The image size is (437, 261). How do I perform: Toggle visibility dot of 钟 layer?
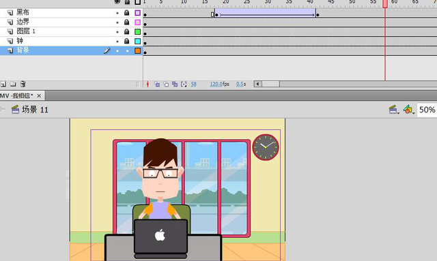coord(117,41)
